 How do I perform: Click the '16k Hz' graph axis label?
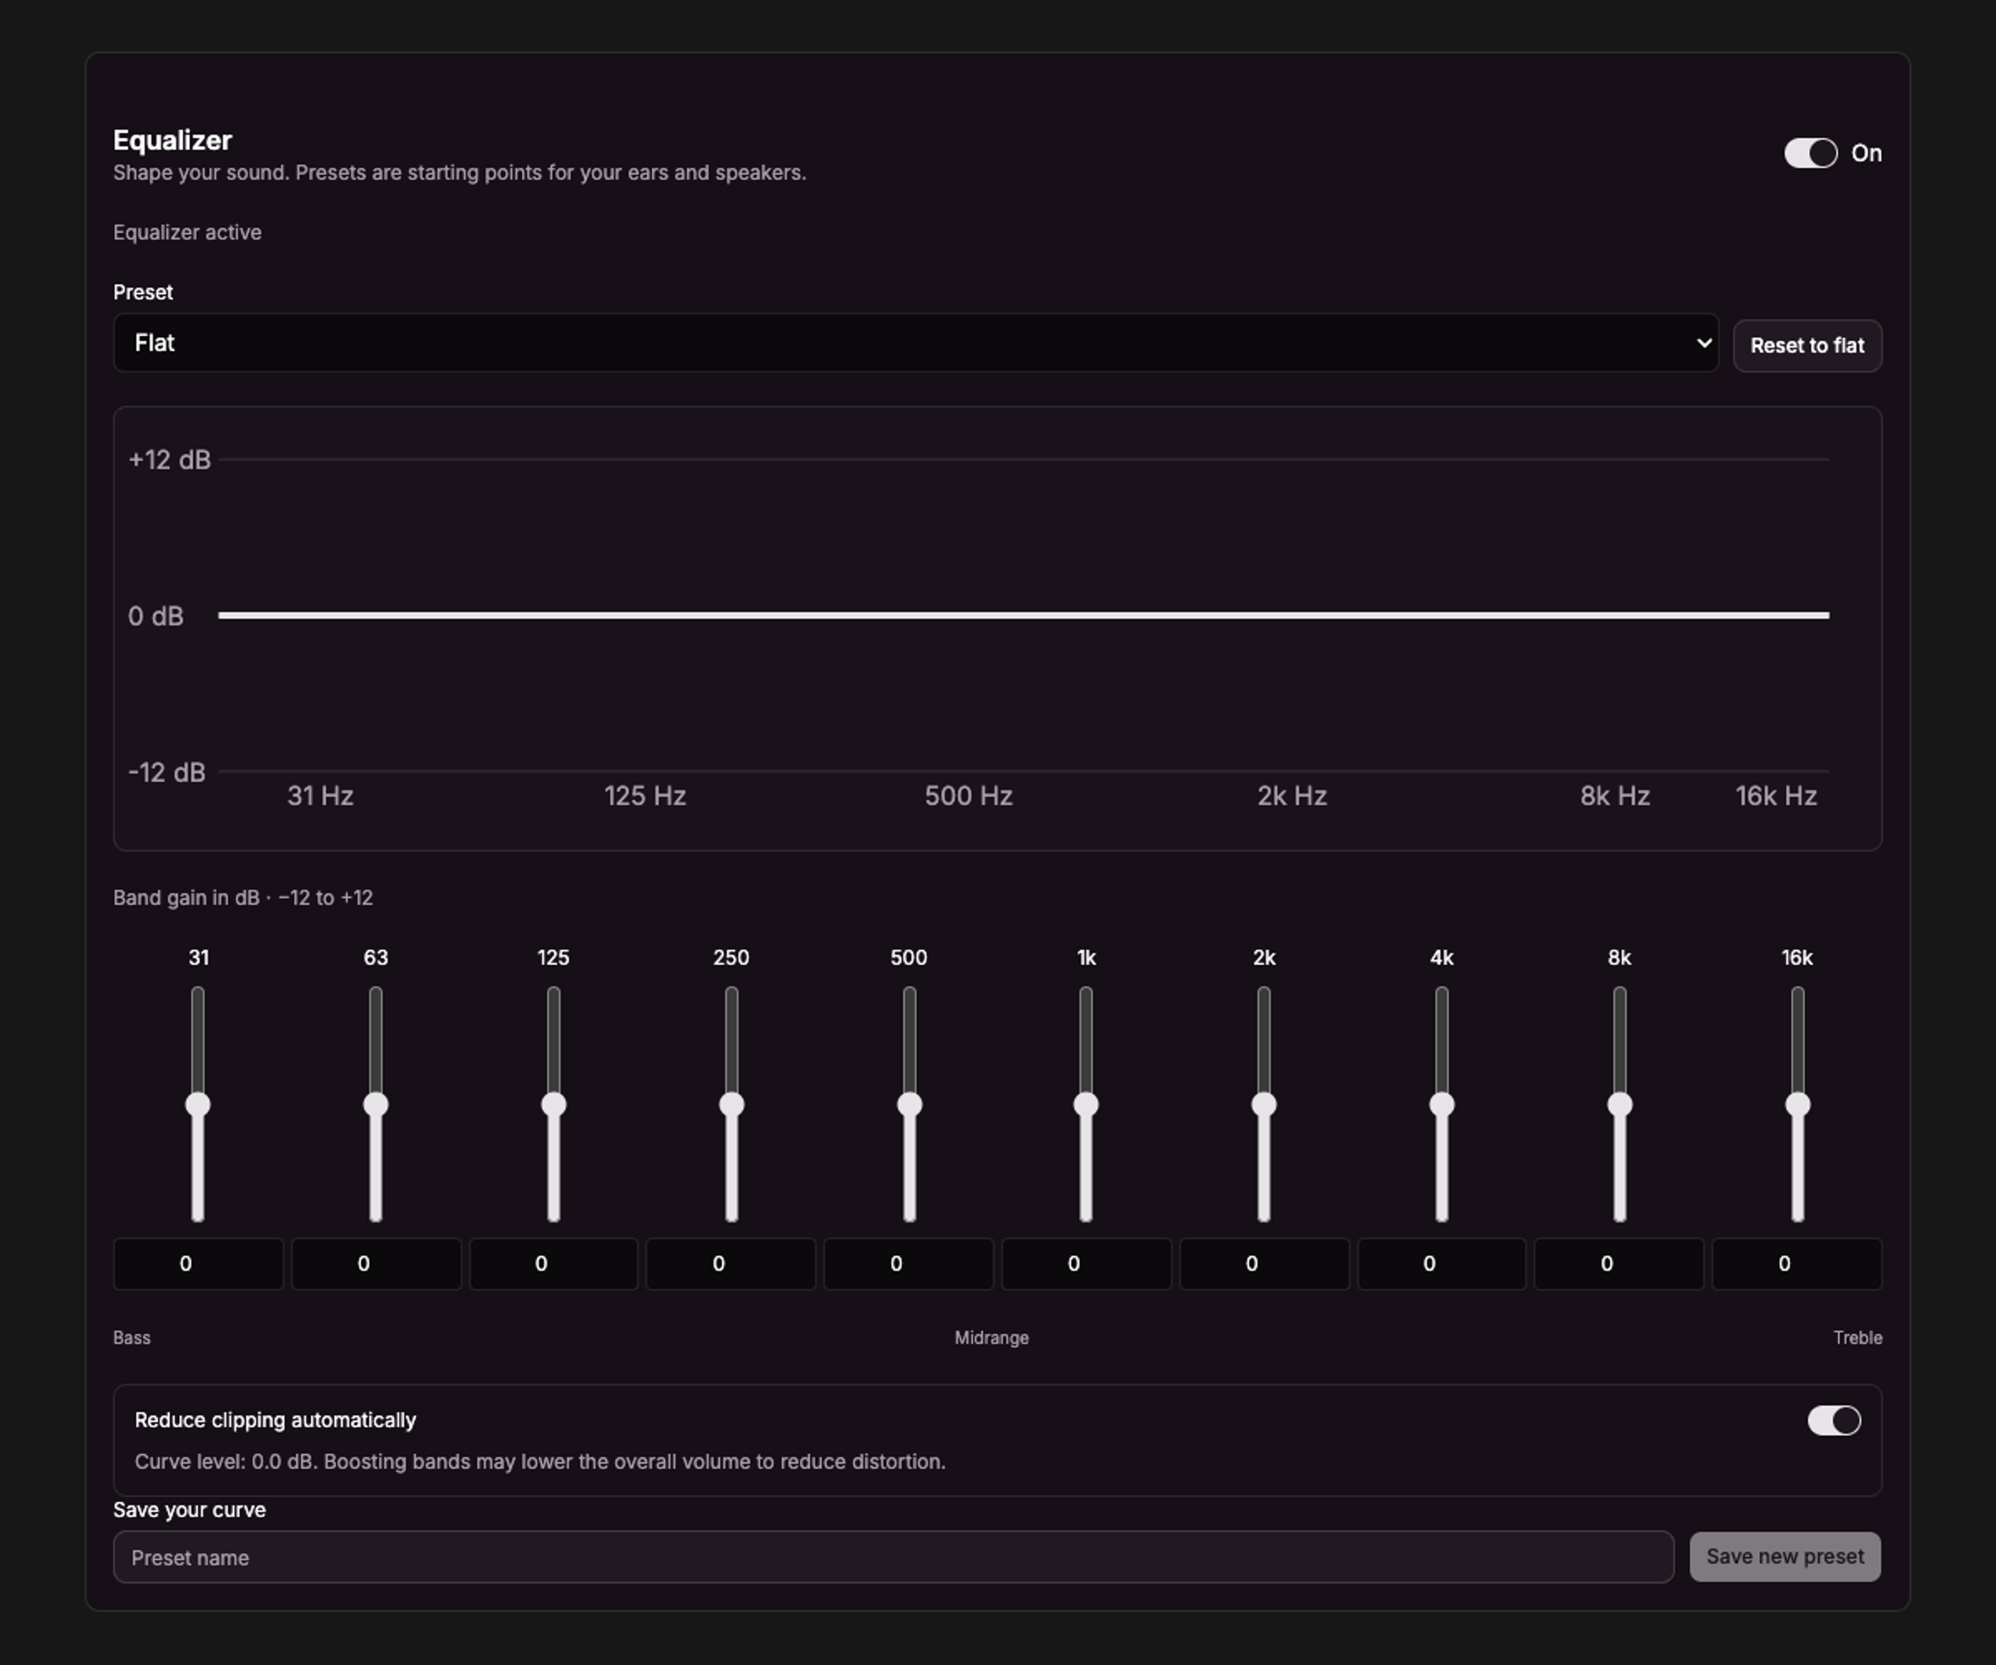(x=1776, y=795)
